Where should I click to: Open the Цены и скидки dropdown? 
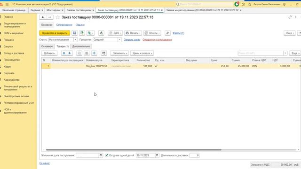tap(142, 53)
